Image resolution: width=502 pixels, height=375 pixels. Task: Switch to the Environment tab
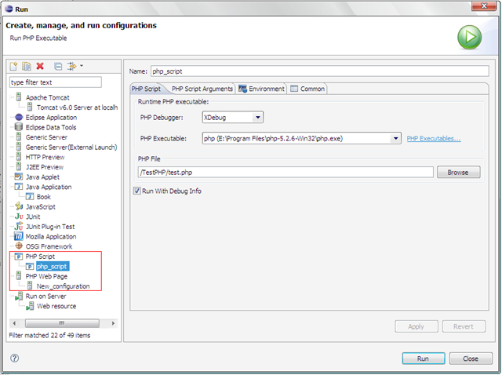point(261,89)
